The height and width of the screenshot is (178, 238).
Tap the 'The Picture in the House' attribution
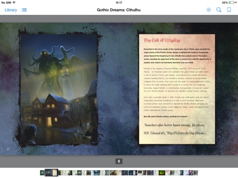(x=175, y=133)
